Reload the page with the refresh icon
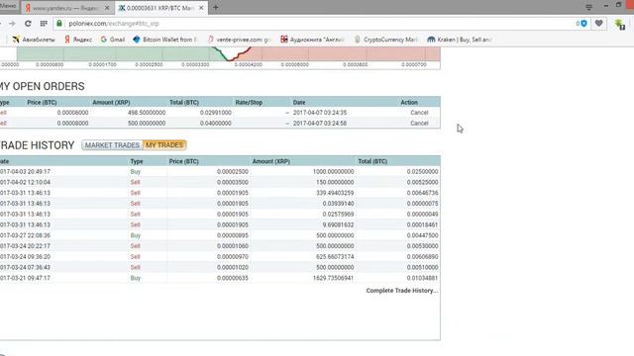This screenshot has width=634, height=356. pyautogui.click(x=28, y=24)
